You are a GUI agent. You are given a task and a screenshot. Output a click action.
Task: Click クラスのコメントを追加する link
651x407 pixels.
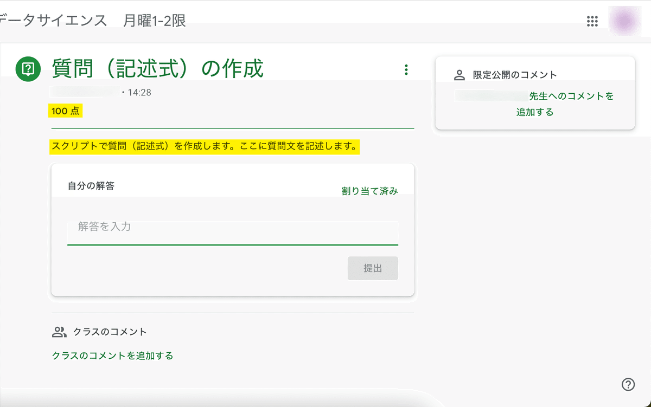click(112, 356)
